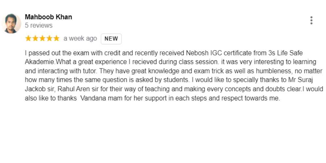326x163 pixels.
Task: Click the reviewer name Mahboob Khan
Action: click(x=48, y=17)
